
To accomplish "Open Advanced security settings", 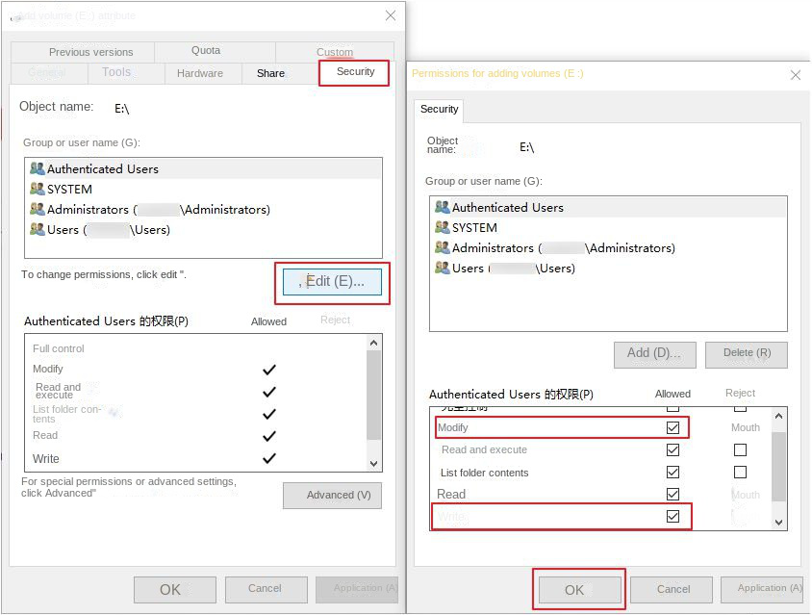I will (x=332, y=495).
